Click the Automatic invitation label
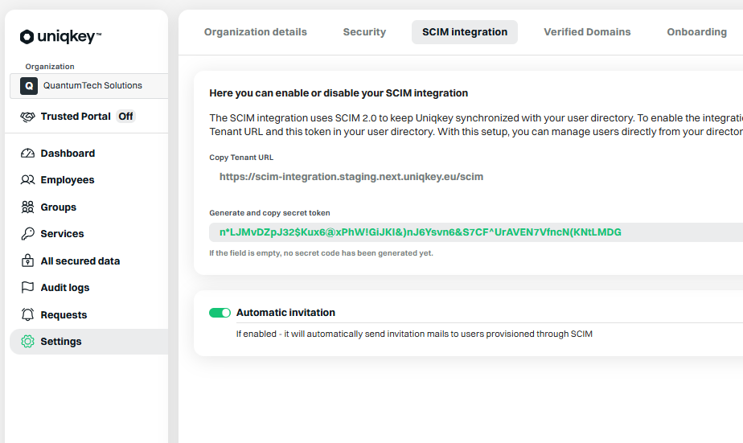 pyautogui.click(x=285, y=313)
